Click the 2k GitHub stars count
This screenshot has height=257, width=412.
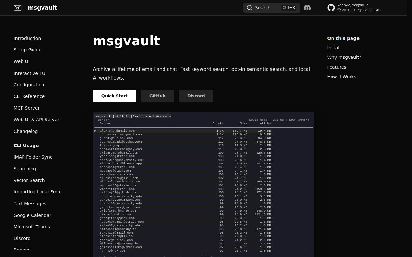[x=362, y=10]
